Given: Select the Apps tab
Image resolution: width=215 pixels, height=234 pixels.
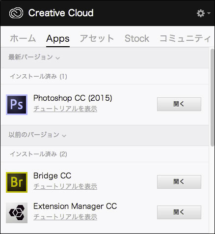Looking at the screenshot, I should click(58, 39).
